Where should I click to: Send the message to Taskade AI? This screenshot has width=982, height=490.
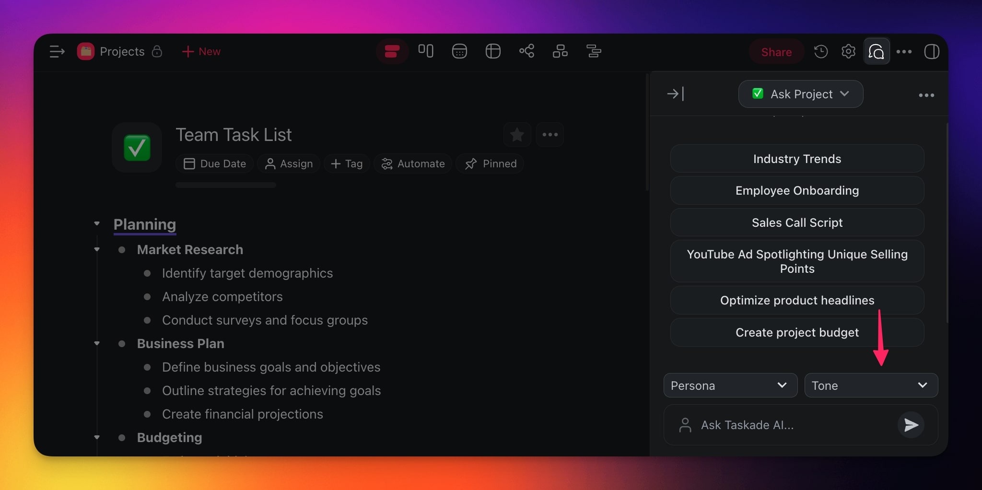click(x=911, y=425)
